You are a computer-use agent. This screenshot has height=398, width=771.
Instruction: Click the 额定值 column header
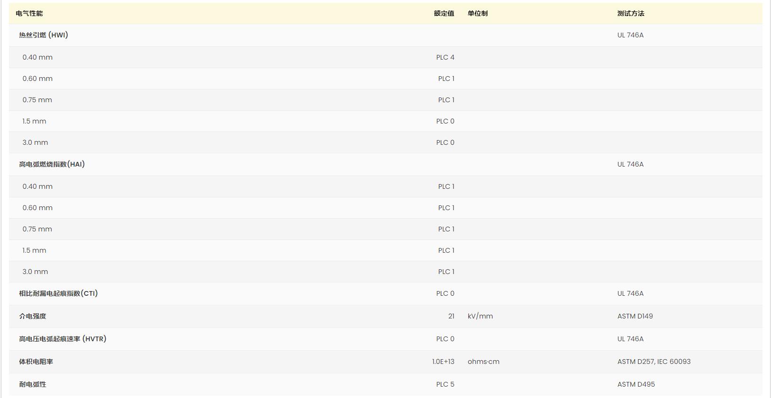[x=444, y=13]
